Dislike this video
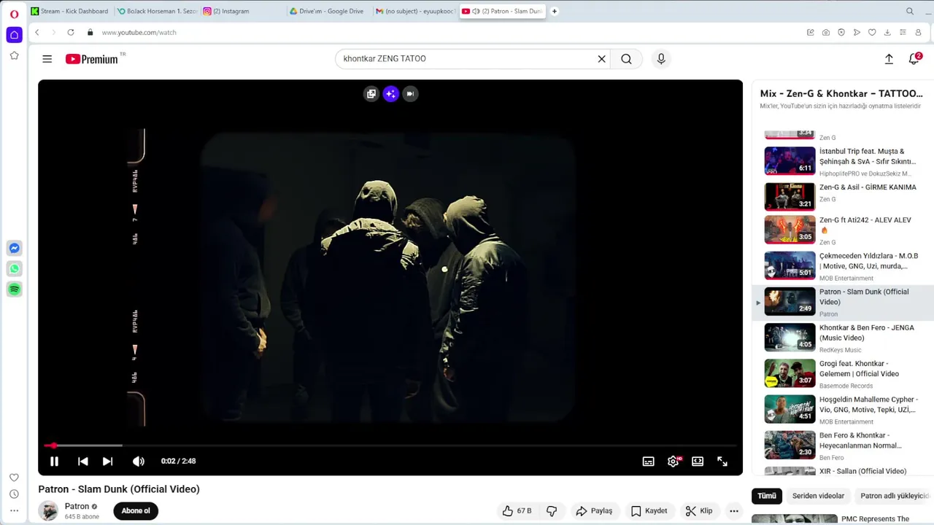934x525 pixels. click(x=552, y=511)
